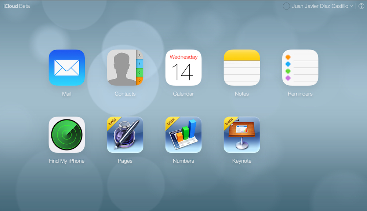Open the Contacts app
Viewport: 367px width, 211px height.
pyautogui.click(x=125, y=67)
